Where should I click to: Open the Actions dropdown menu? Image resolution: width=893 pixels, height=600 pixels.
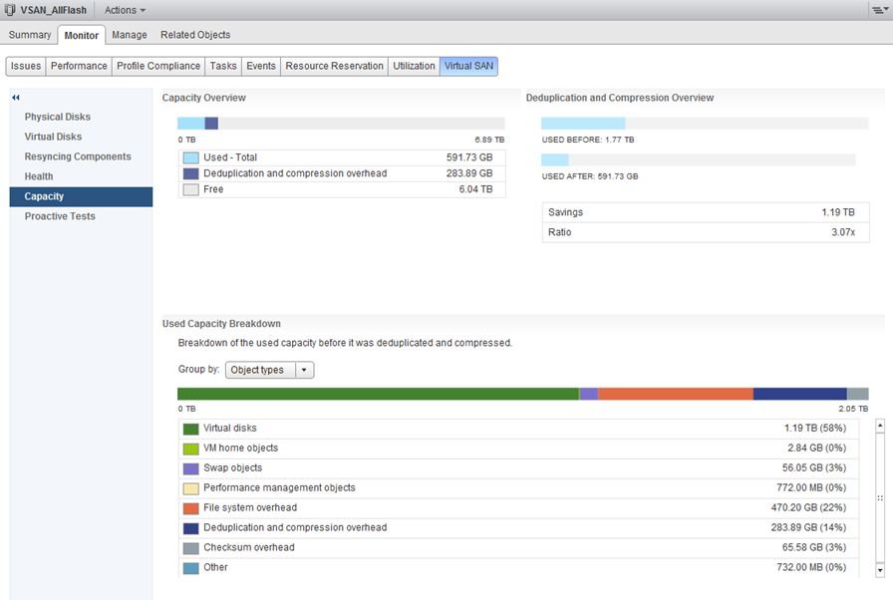pos(125,10)
